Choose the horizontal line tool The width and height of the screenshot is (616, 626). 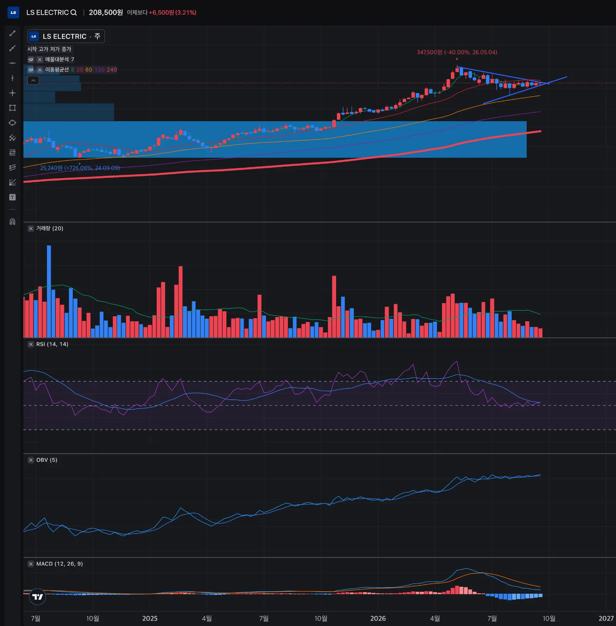click(x=12, y=63)
